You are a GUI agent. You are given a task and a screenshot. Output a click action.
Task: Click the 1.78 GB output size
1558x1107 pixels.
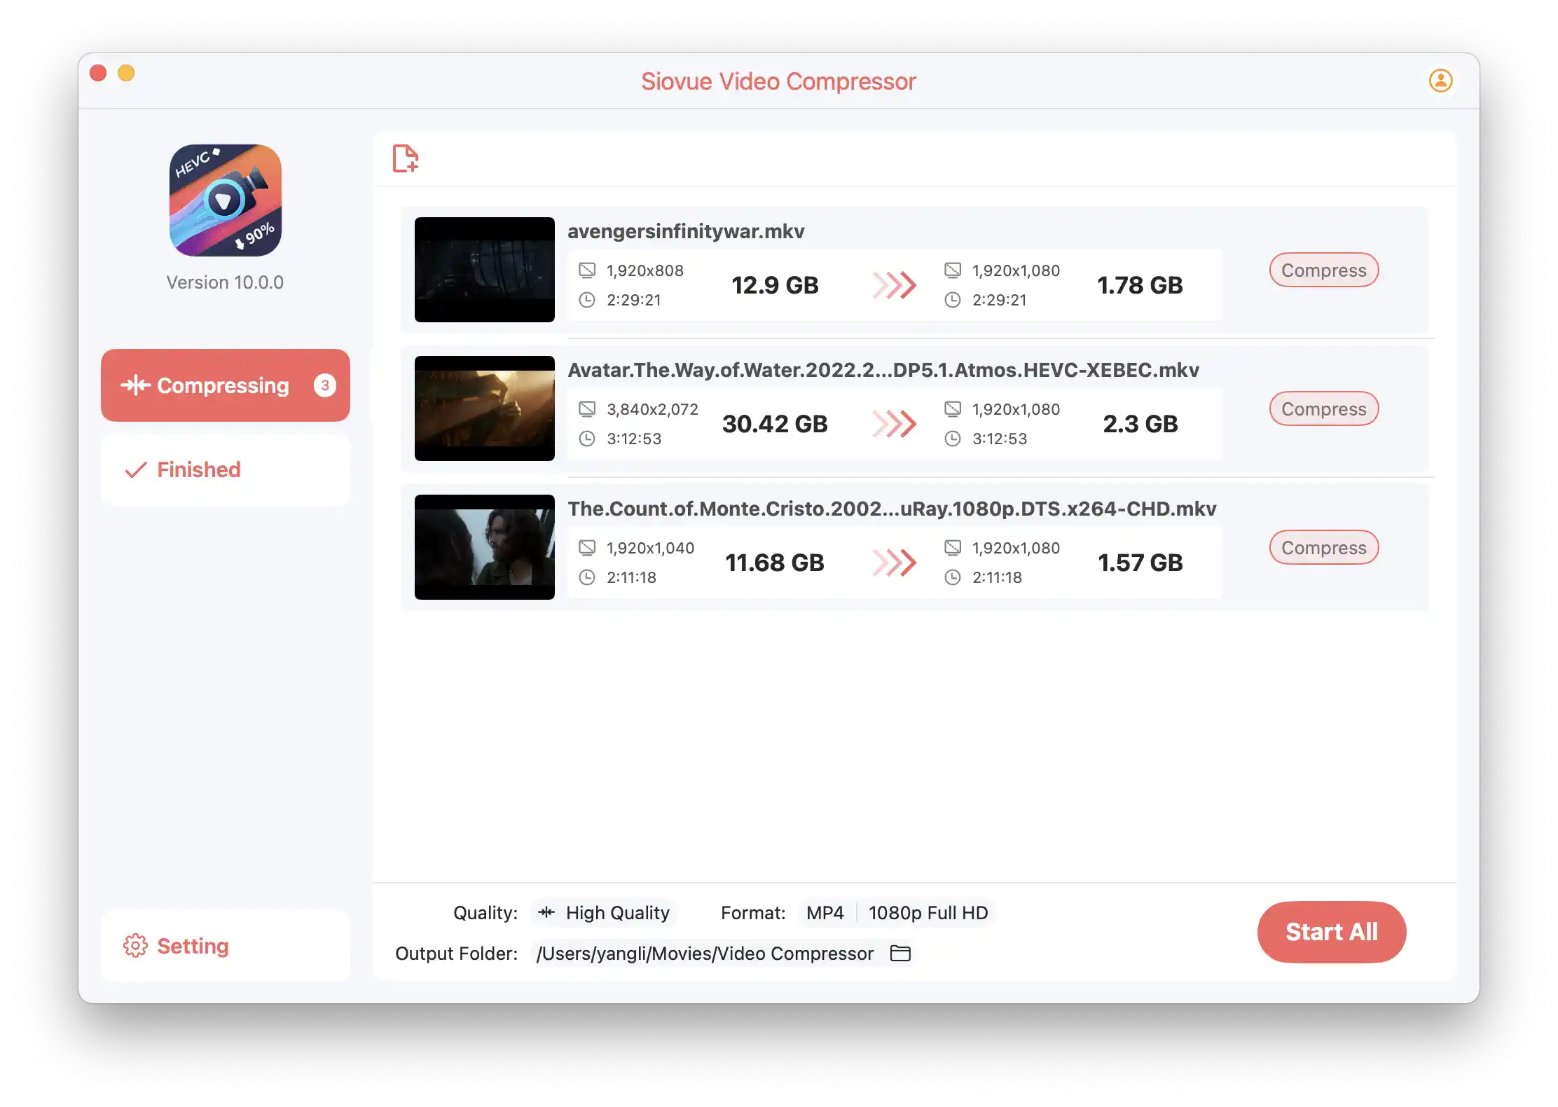[1140, 285]
